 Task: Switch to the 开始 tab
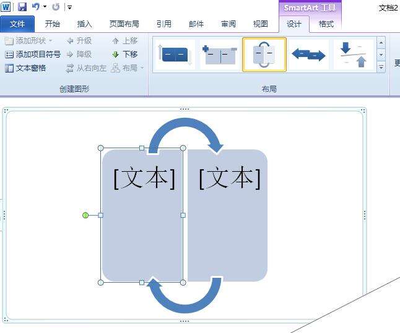pos(52,24)
